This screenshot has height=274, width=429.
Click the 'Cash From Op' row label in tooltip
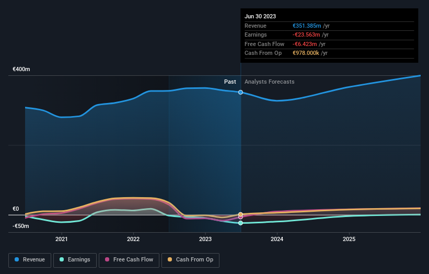263,53
